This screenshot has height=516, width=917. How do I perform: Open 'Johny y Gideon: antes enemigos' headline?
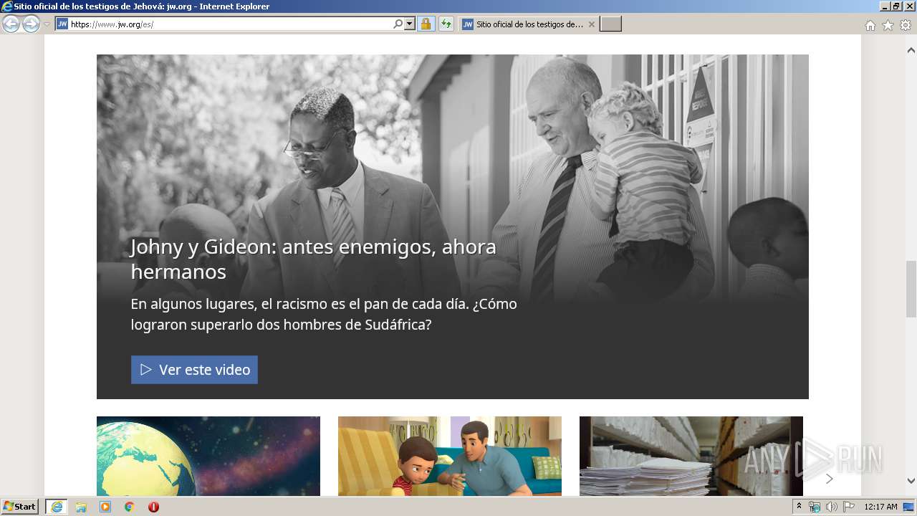point(314,259)
